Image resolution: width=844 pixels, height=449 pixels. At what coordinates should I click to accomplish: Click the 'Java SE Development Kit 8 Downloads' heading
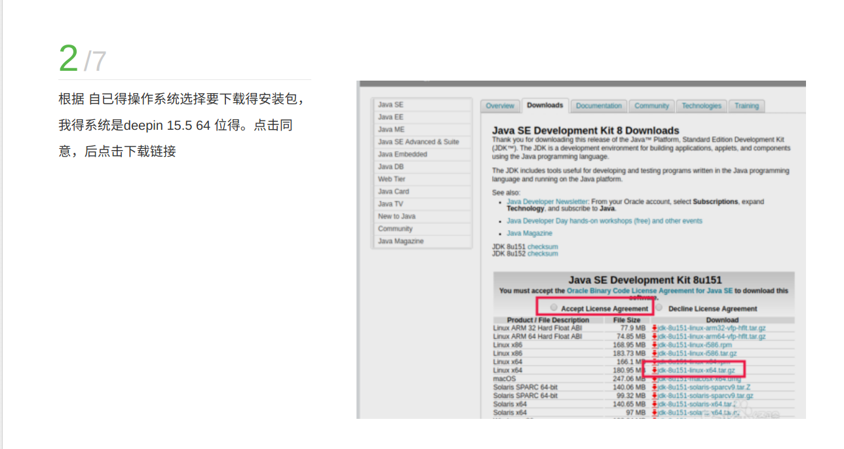586,130
